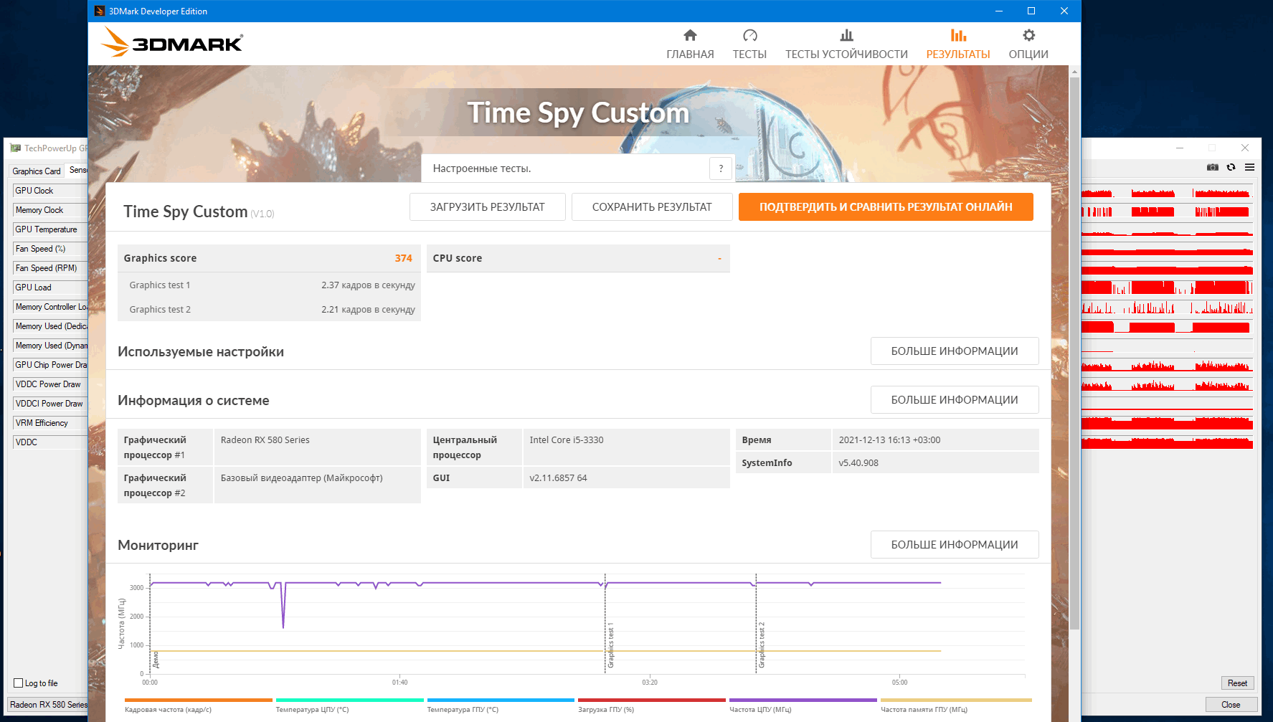Click ЗАГРУЗИТЬ РЕЗУЛЬТАТ button
Image resolution: width=1273 pixels, height=722 pixels.
pyautogui.click(x=488, y=207)
